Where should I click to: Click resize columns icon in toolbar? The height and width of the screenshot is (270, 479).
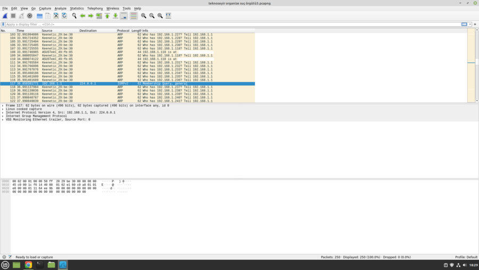click(x=168, y=16)
